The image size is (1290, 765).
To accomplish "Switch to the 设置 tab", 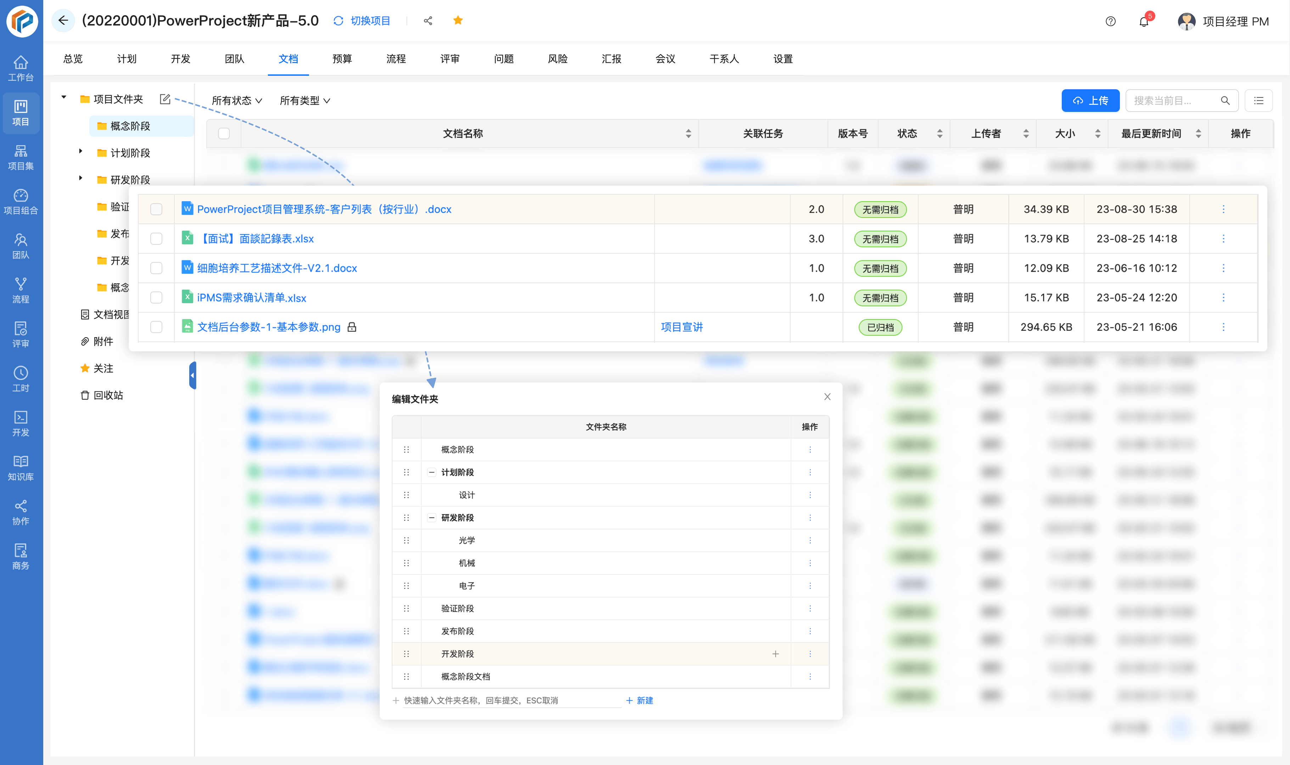I will pyautogui.click(x=783, y=59).
